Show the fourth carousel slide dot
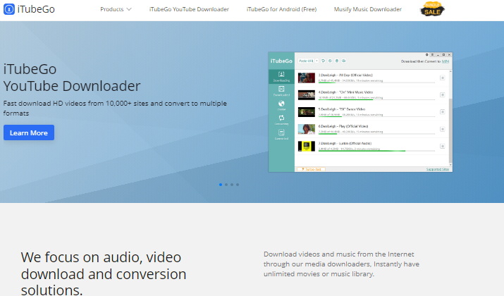Viewport: 504px width, 296px height. coord(238,185)
